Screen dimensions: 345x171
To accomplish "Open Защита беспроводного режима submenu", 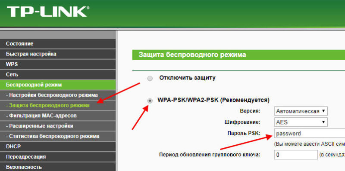I will [58, 105].
